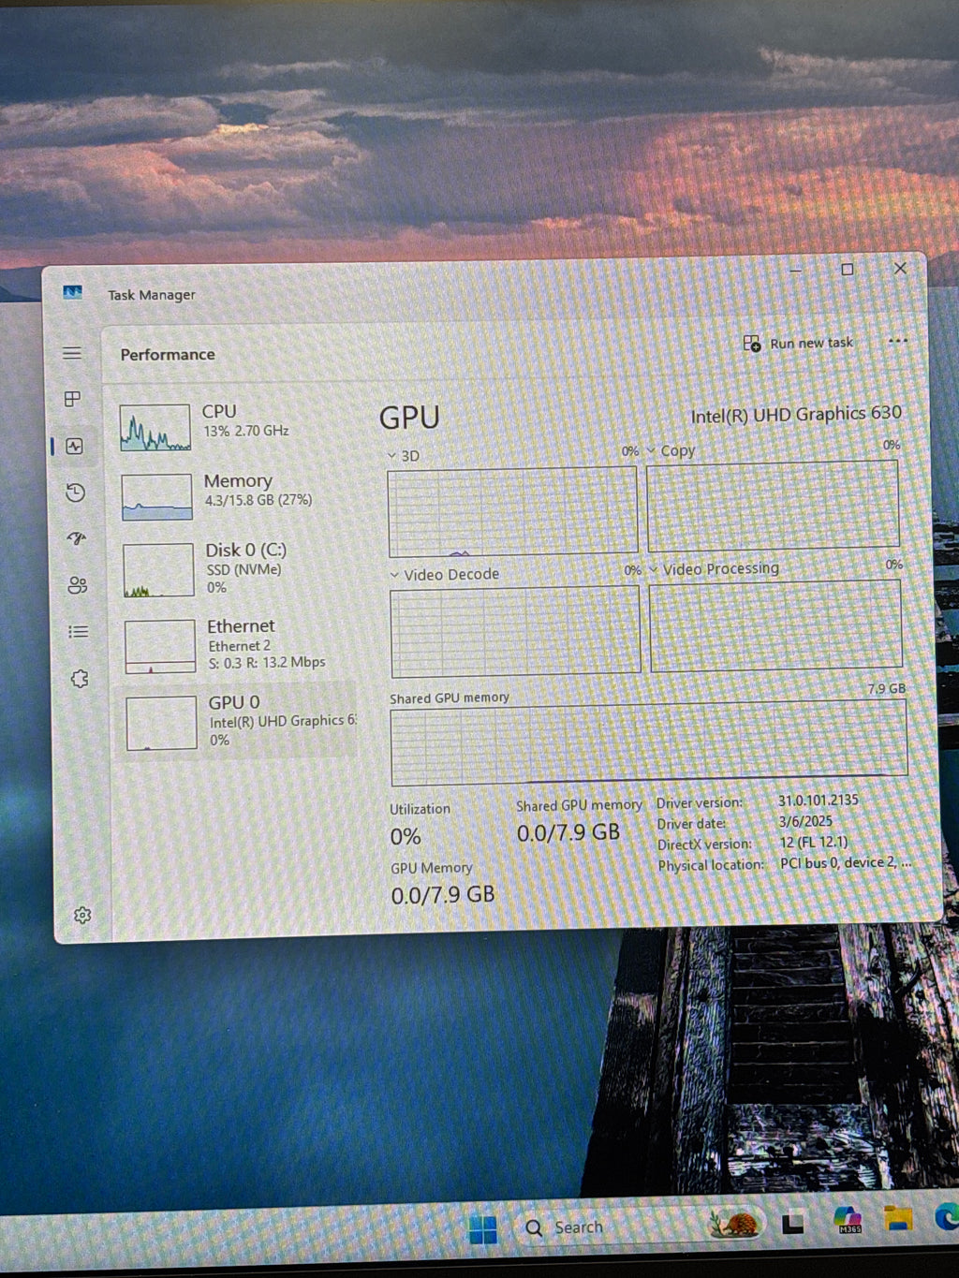The image size is (959, 1278).
Task: Click the Video Processing utilization graph
Action: pyautogui.click(x=775, y=624)
